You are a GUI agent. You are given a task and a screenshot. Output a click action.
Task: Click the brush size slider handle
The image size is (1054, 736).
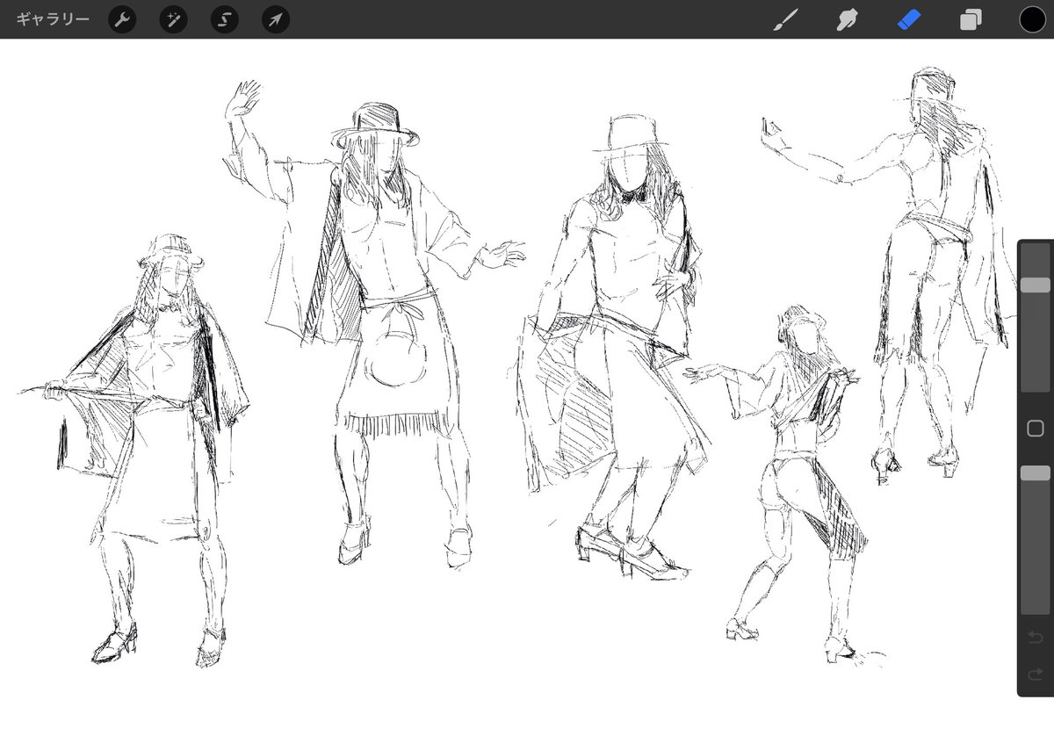1035,285
